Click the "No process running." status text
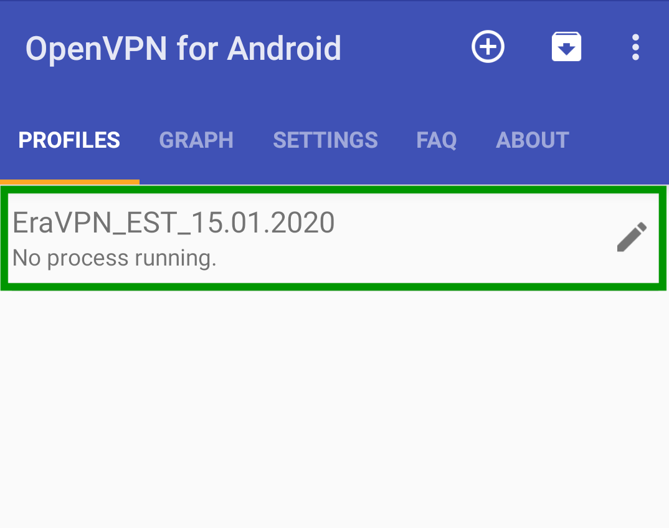The height and width of the screenshot is (528, 669). tap(115, 258)
